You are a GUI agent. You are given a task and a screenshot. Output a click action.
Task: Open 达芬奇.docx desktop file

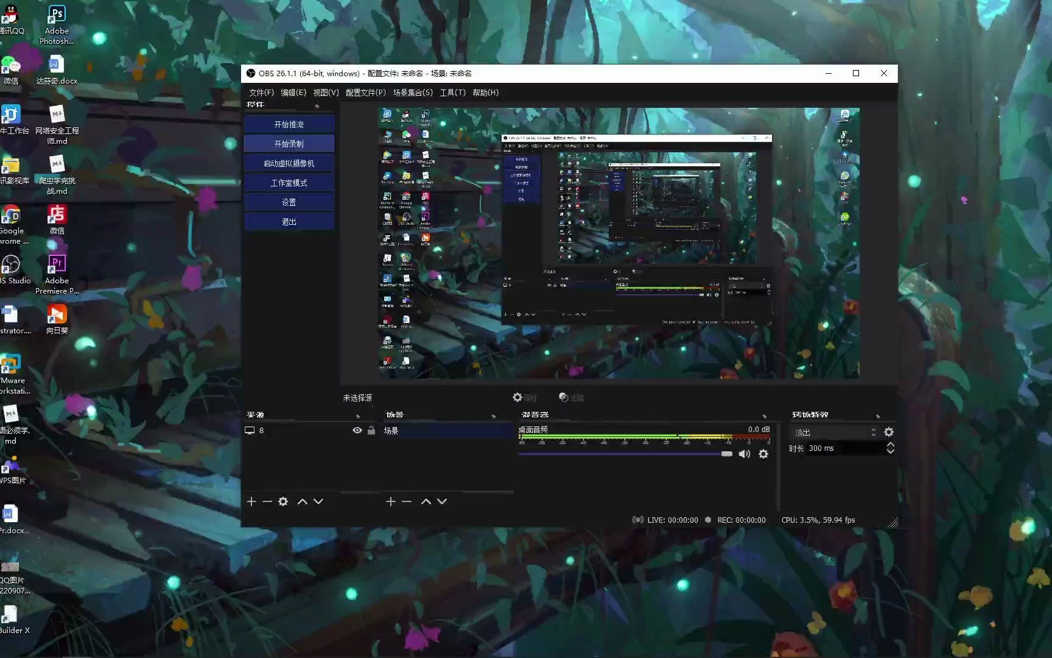pos(57,70)
